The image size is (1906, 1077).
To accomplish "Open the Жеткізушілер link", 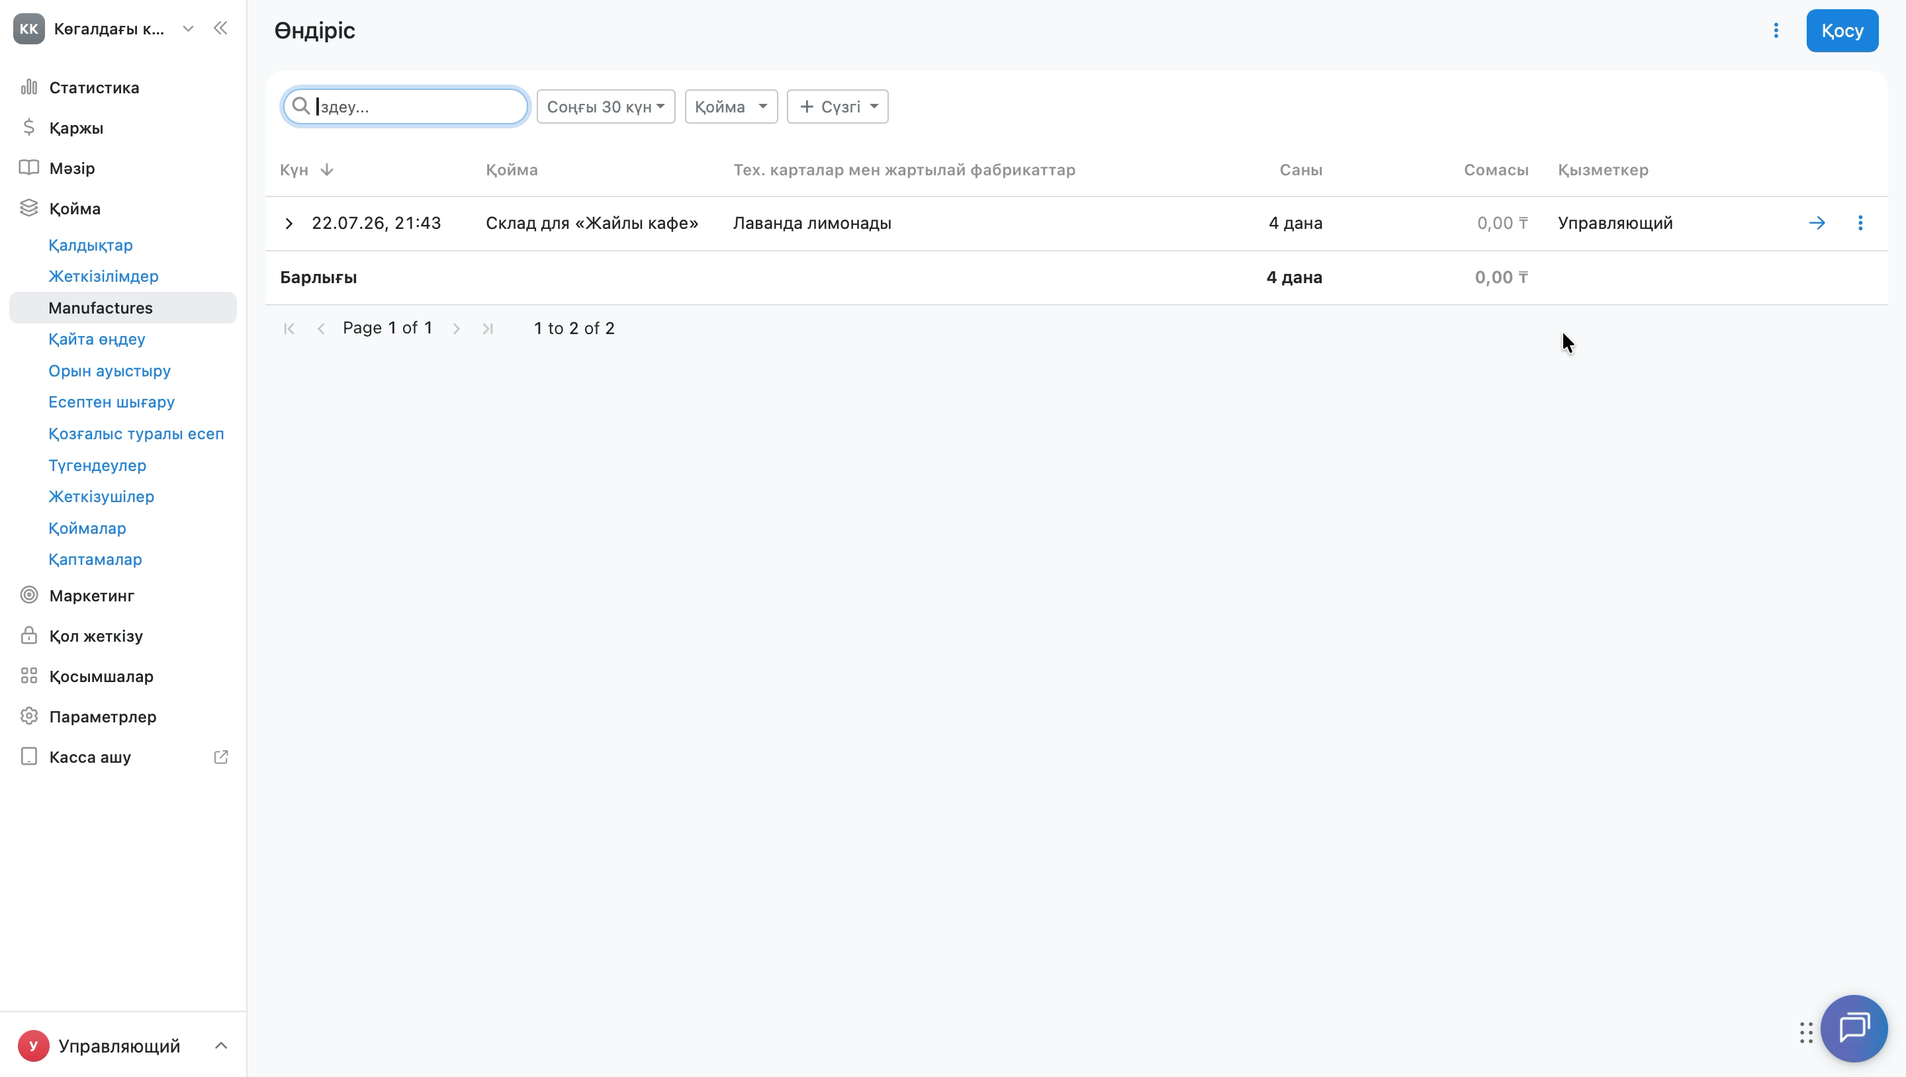I will click(x=101, y=496).
